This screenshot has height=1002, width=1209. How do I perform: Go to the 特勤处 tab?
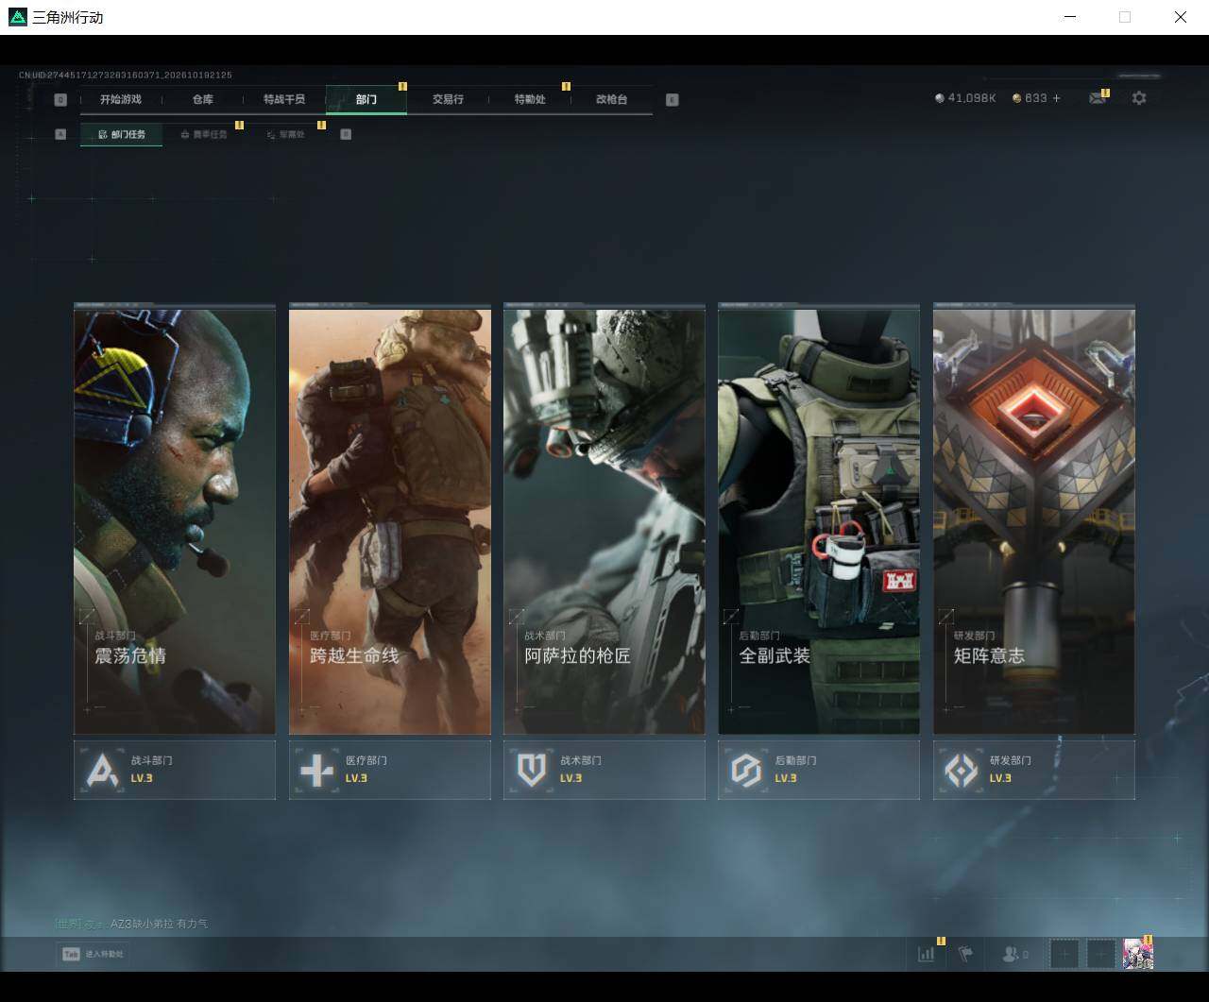[530, 99]
